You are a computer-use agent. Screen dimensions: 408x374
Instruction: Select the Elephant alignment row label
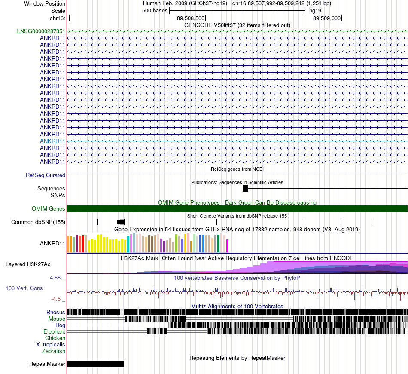coord(54,332)
